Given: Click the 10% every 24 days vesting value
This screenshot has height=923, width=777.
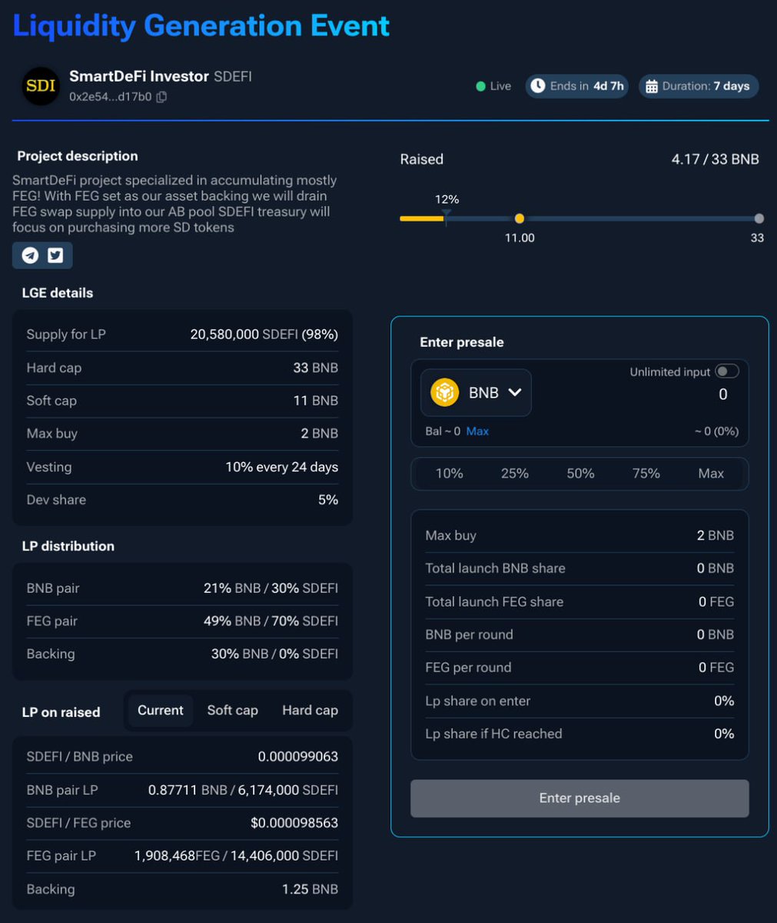Looking at the screenshot, I should pyautogui.click(x=282, y=467).
